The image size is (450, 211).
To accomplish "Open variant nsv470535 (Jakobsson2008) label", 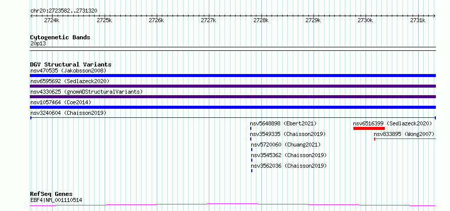I will [68, 71].
